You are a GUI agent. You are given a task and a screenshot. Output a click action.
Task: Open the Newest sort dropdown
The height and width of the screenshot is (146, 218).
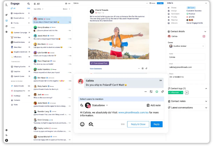click(x=66, y=9)
